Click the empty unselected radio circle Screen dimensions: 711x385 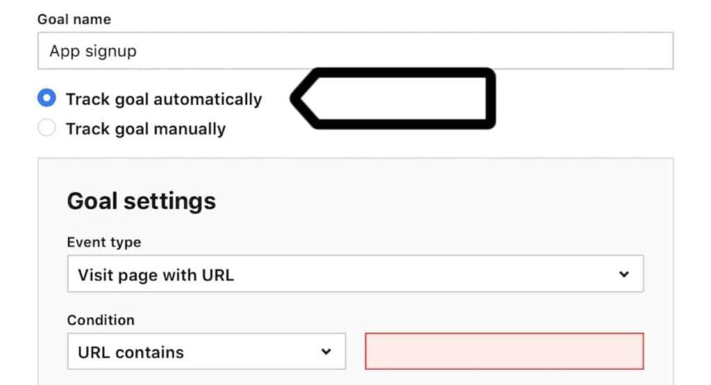click(47, 129)
